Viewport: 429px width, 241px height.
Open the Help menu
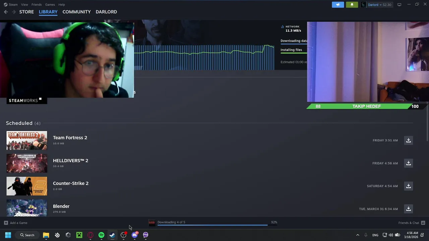point(62,5)
